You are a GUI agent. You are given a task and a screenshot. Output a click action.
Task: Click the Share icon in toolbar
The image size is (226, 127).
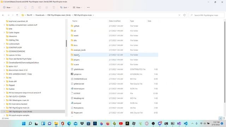(x=47, y=7)
